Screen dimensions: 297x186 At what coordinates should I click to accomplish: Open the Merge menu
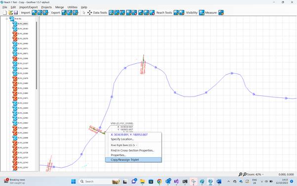tap(59, 7)
